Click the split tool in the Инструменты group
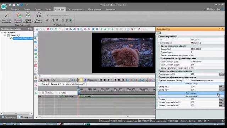 (x=53, y=20)
